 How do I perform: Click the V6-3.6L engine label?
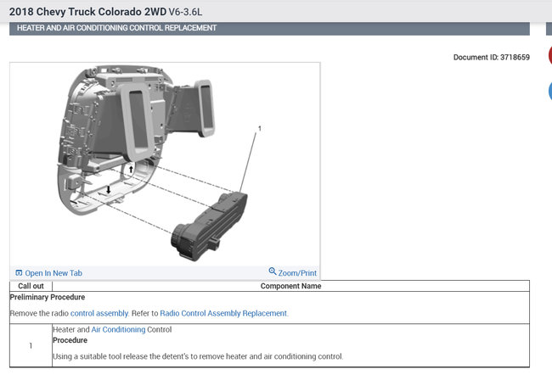tap(185, 12)
